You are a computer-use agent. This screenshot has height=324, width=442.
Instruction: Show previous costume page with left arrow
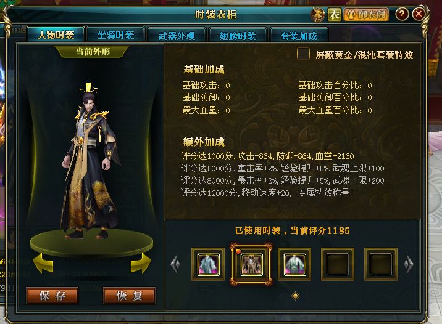[x=175, y=264]
